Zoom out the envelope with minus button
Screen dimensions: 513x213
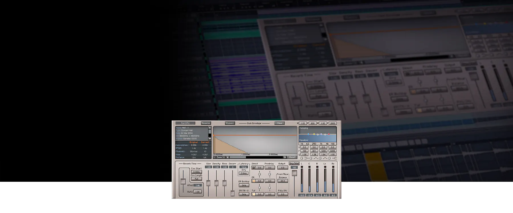click(214, 157)
